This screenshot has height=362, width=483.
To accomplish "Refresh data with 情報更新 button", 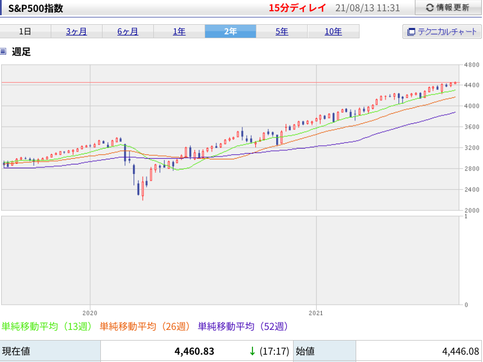I will tap(448, 8).
